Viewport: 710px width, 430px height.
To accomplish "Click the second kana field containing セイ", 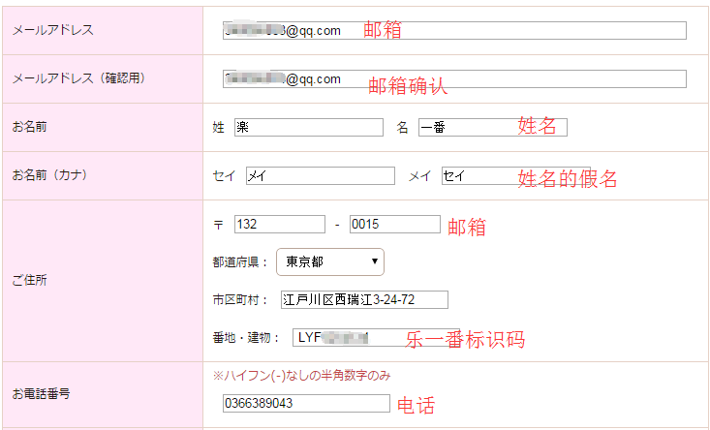I will [x=475, y=176].
